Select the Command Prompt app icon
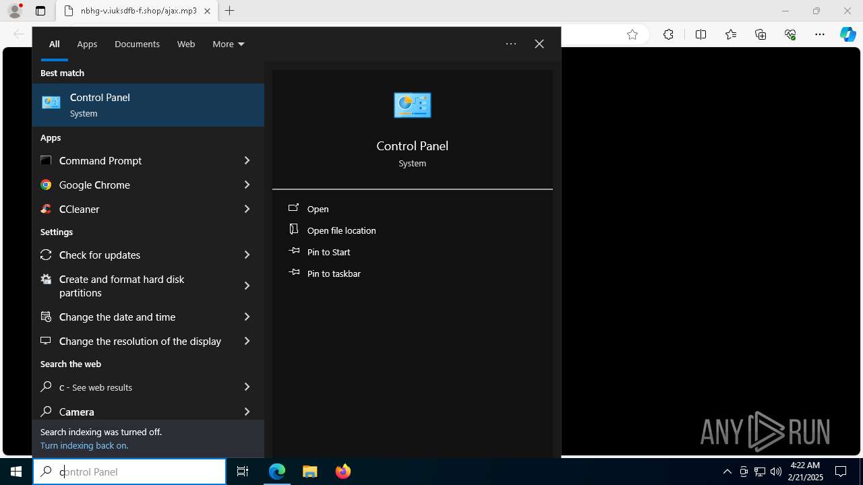This screenshot has height=485, width=863. (46, 160)
